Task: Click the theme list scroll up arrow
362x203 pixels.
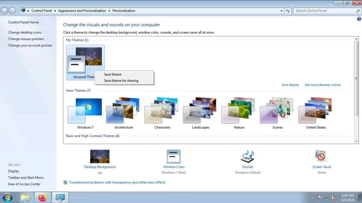Action: coord(356,39)
